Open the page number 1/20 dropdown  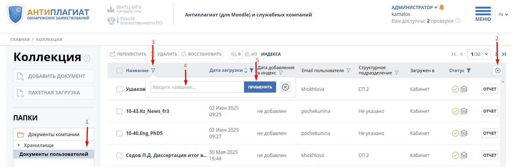click(479, 54)
